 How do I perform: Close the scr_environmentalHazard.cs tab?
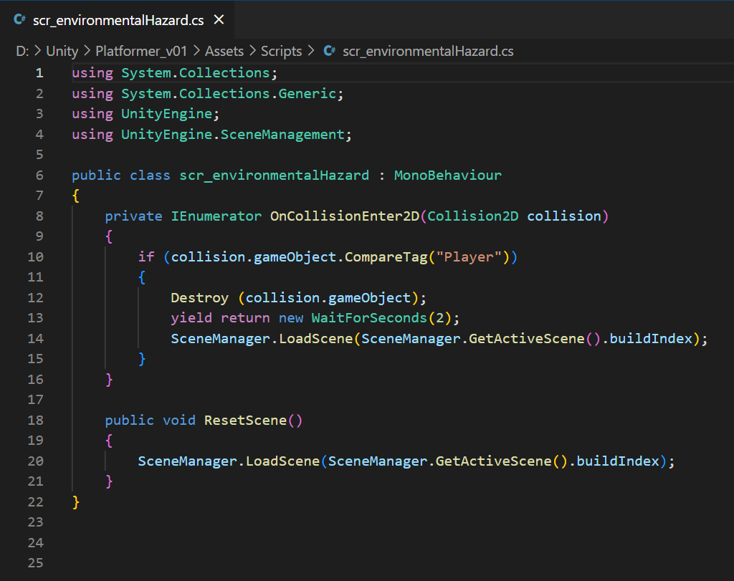(x=219, y=20)
